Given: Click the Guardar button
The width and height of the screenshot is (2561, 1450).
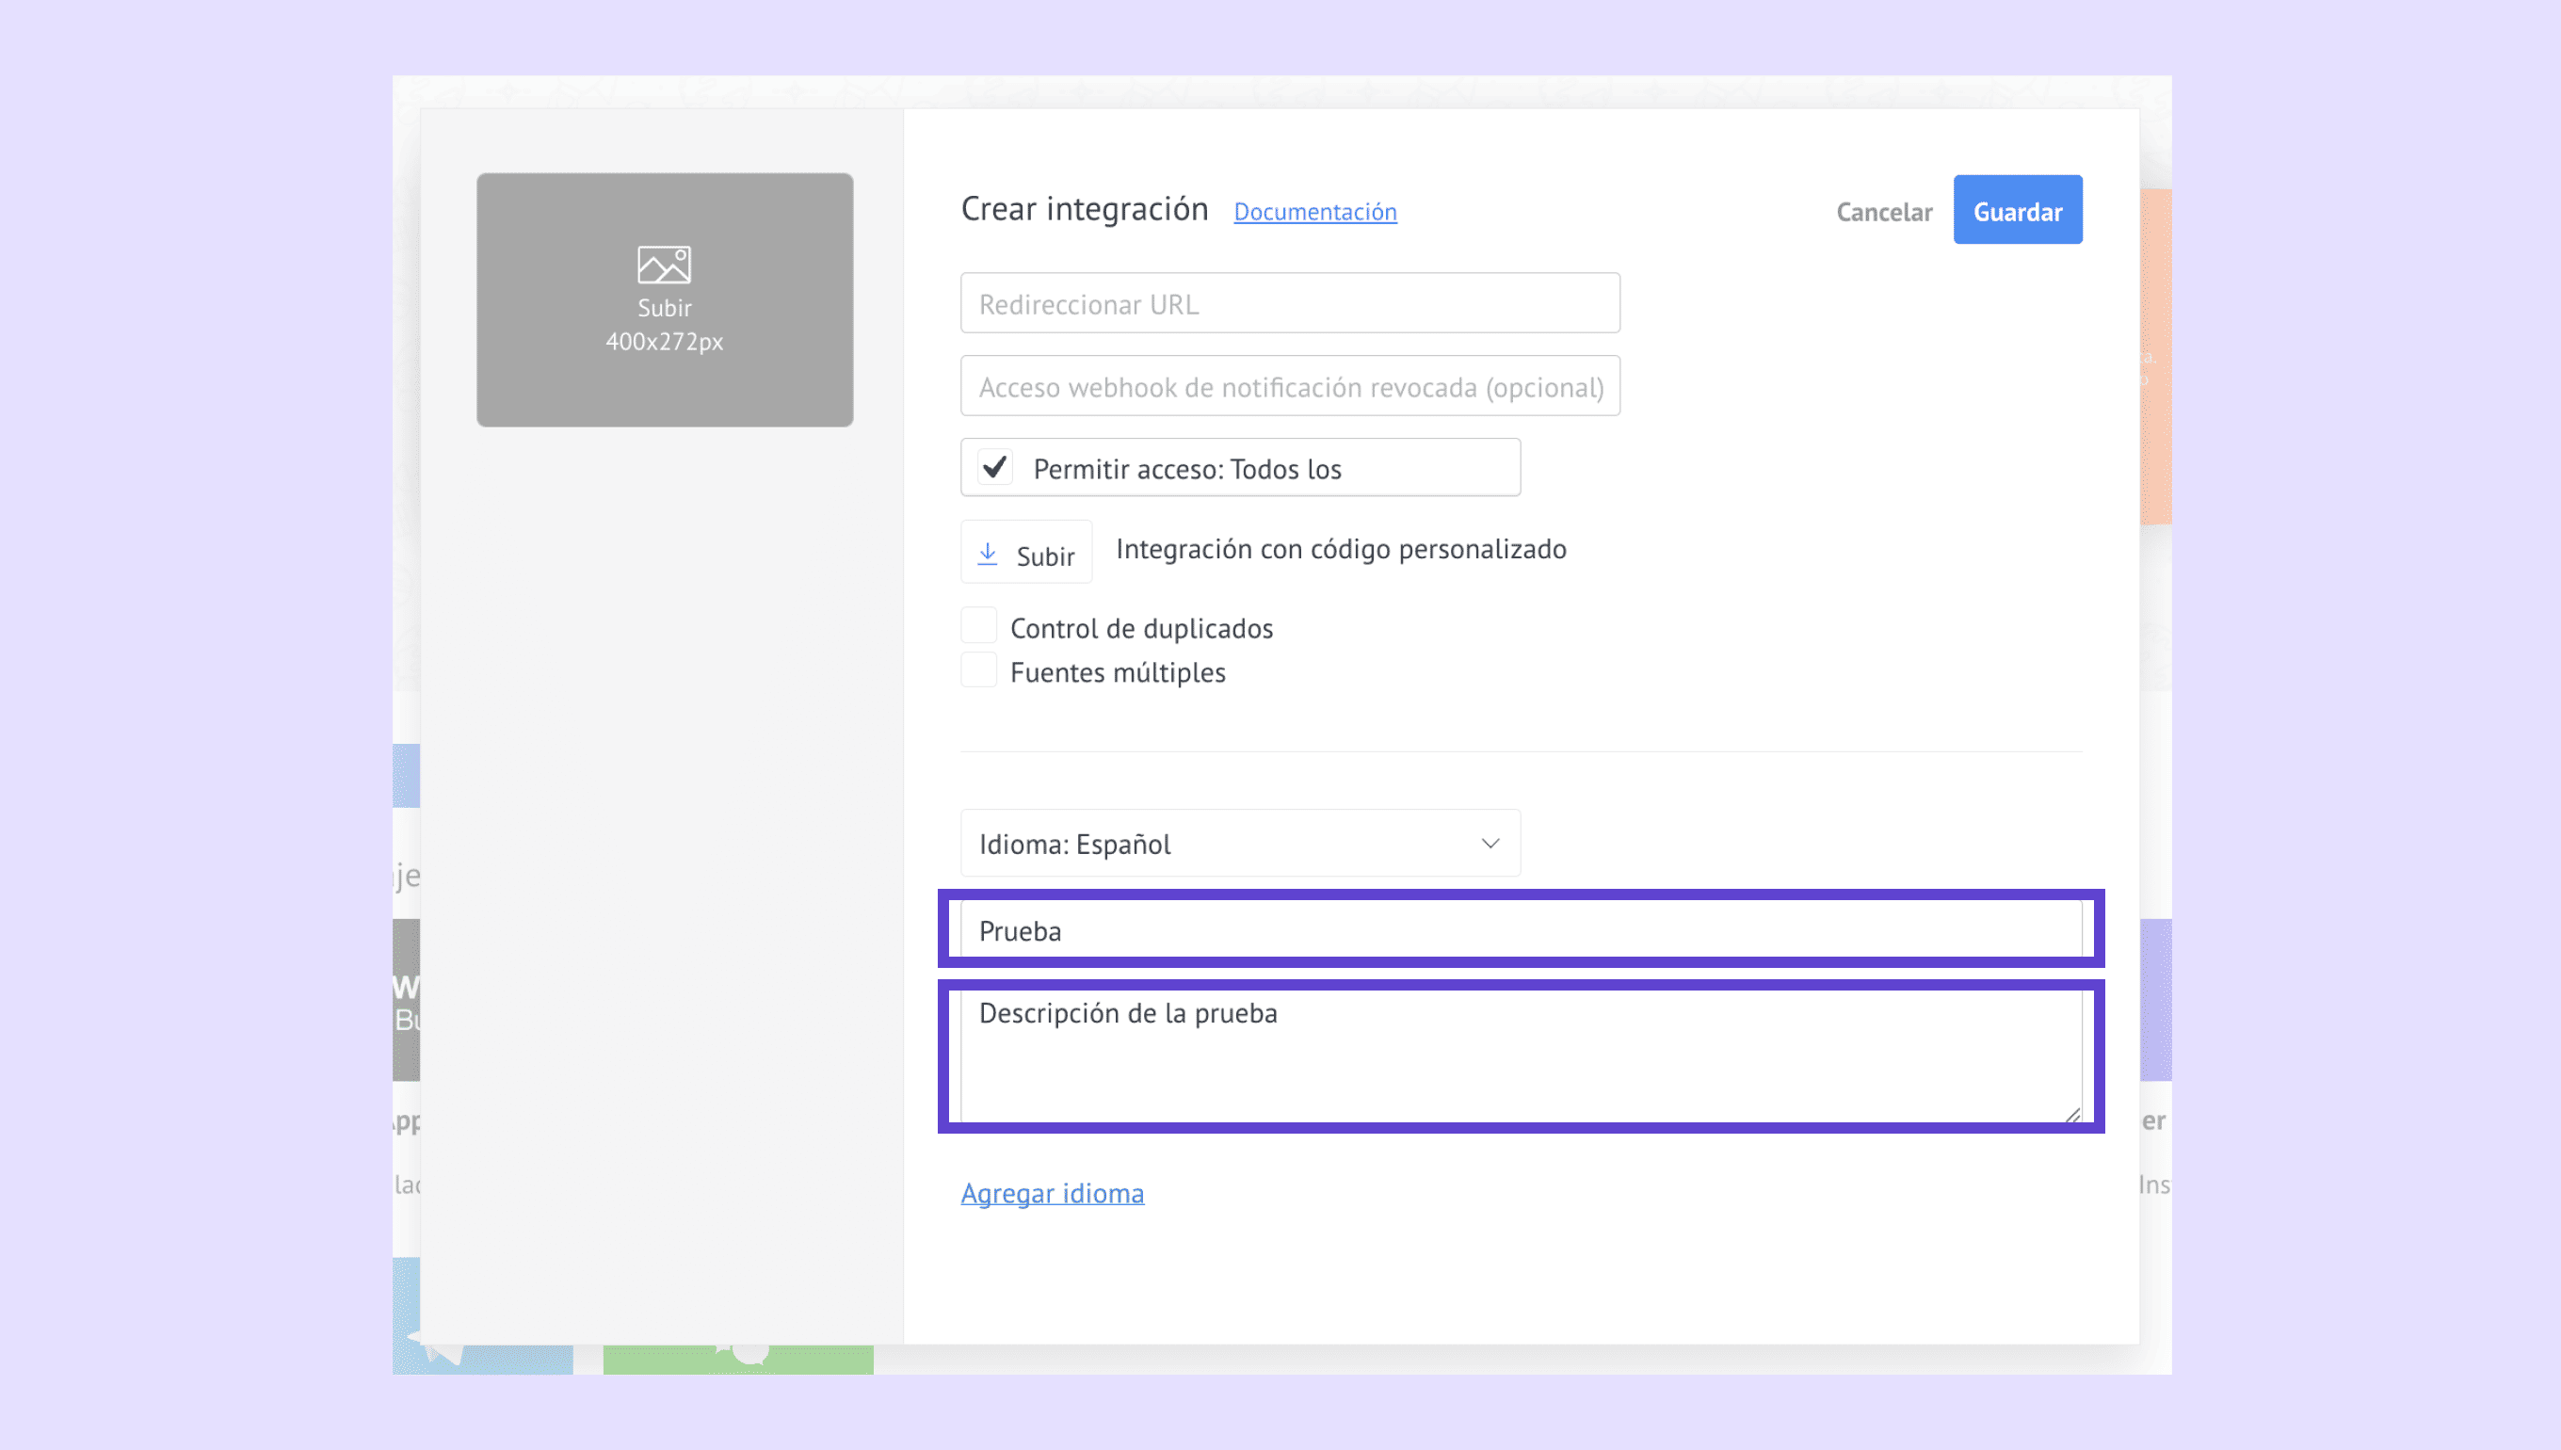Looking at the screenshot, I should tap(2018, 210).
